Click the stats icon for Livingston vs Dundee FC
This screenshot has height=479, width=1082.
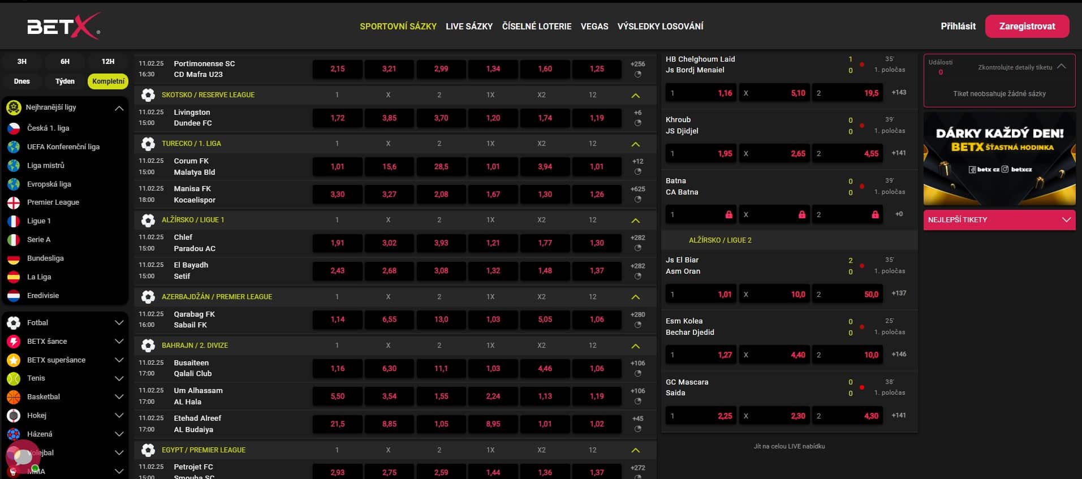[638, 123]
